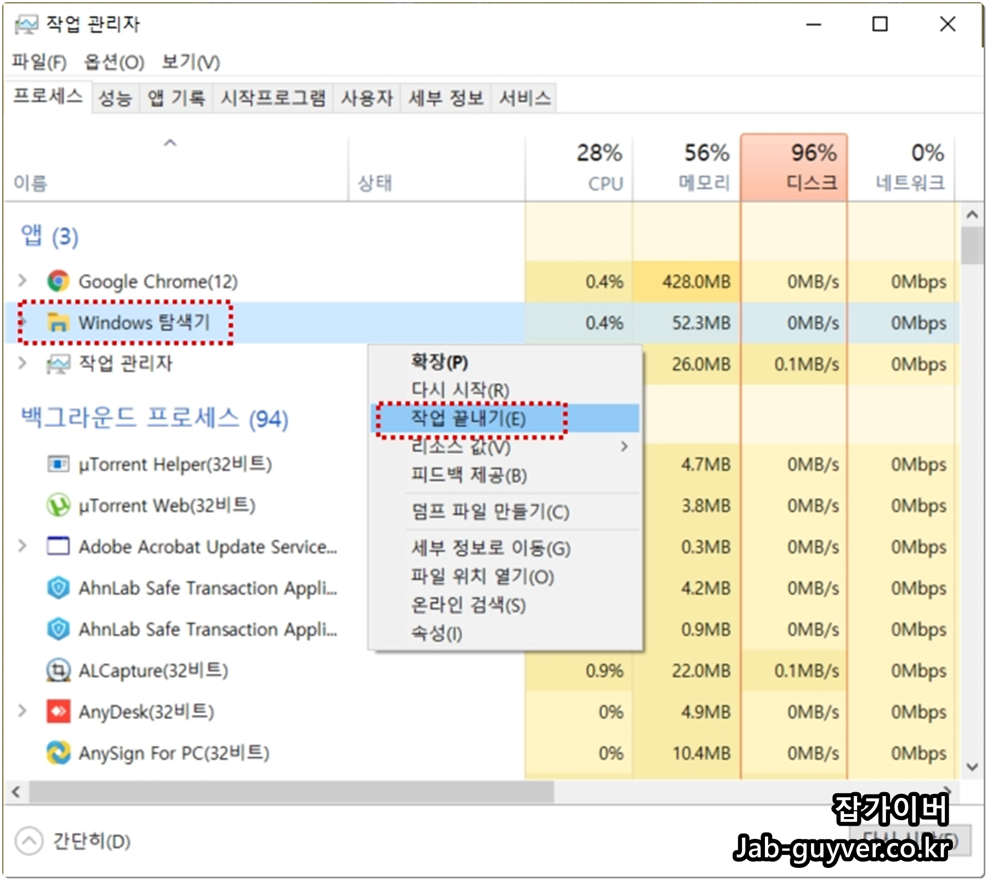
Task: Open the 파일(F) menu
Action: tap(39, 62)
